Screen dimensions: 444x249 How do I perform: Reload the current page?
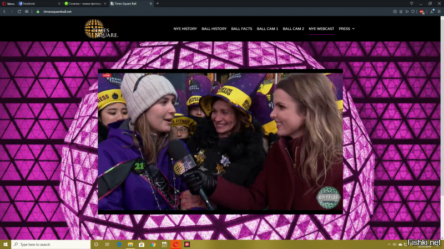[x=19, y=12]
